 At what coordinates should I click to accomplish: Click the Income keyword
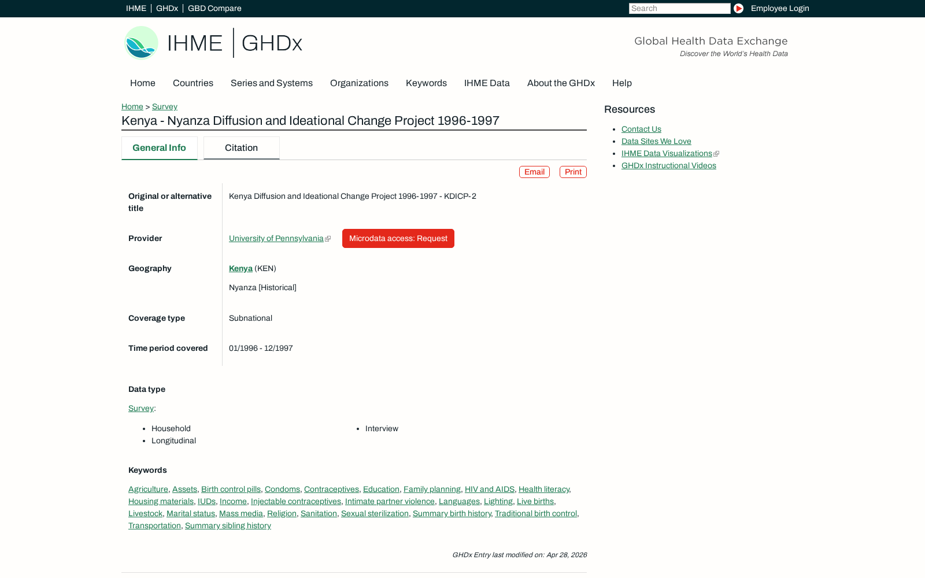(x=233, y=501)
